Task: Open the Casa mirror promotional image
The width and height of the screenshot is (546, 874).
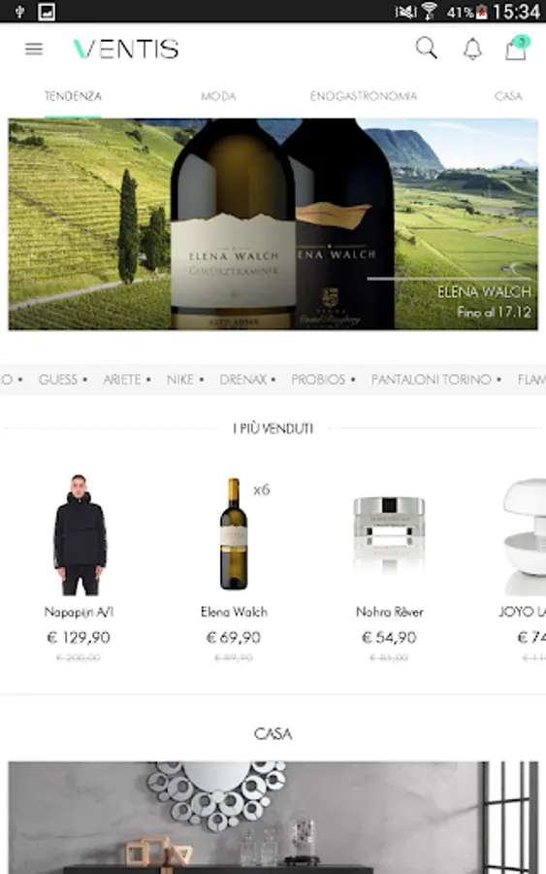Action: click(x=273, y=818)
